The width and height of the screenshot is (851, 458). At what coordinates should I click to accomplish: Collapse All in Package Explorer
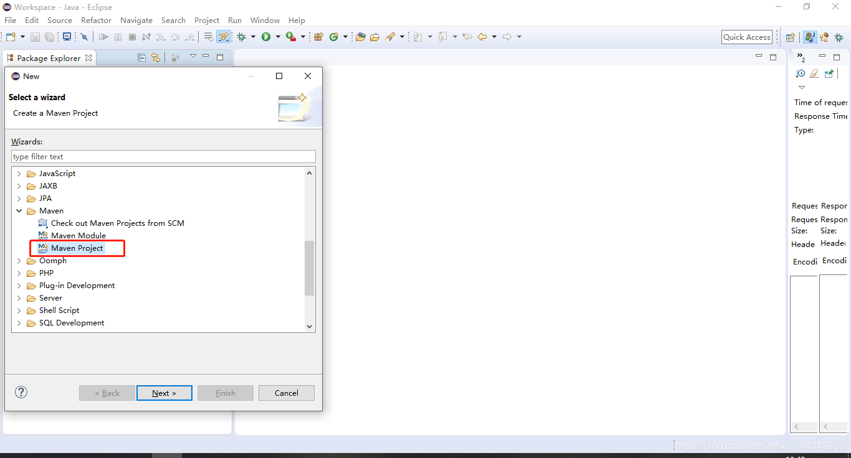click(141, 57)
